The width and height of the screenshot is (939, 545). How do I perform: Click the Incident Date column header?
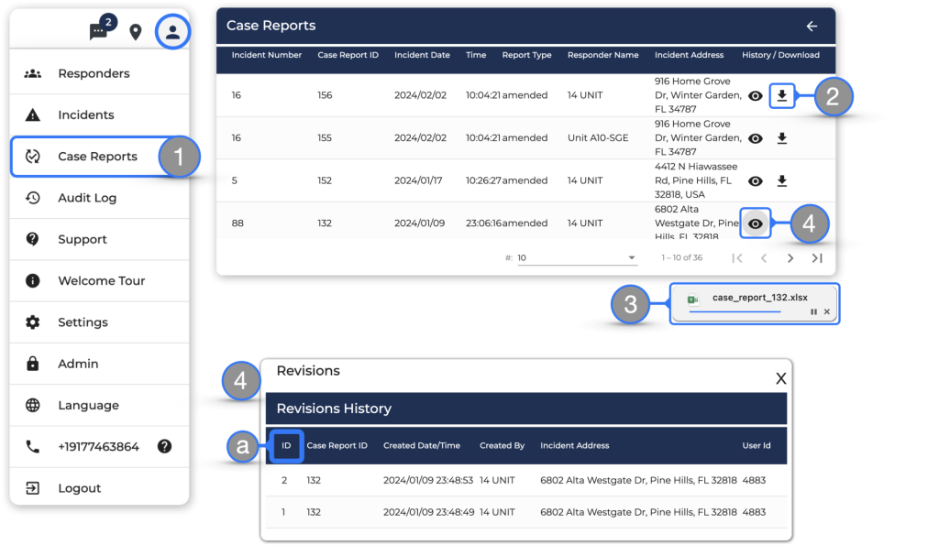422,55
